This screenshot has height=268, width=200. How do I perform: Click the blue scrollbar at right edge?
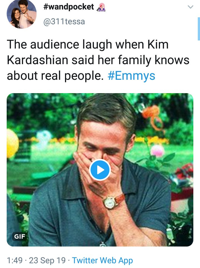[x=199, y=29]
